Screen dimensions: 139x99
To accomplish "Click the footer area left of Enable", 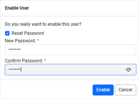I will (47, 90).
